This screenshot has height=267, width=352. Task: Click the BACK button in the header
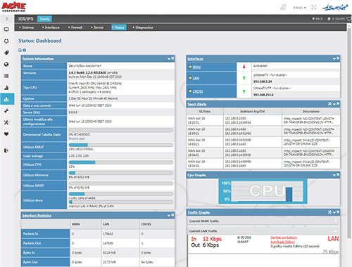318,19
